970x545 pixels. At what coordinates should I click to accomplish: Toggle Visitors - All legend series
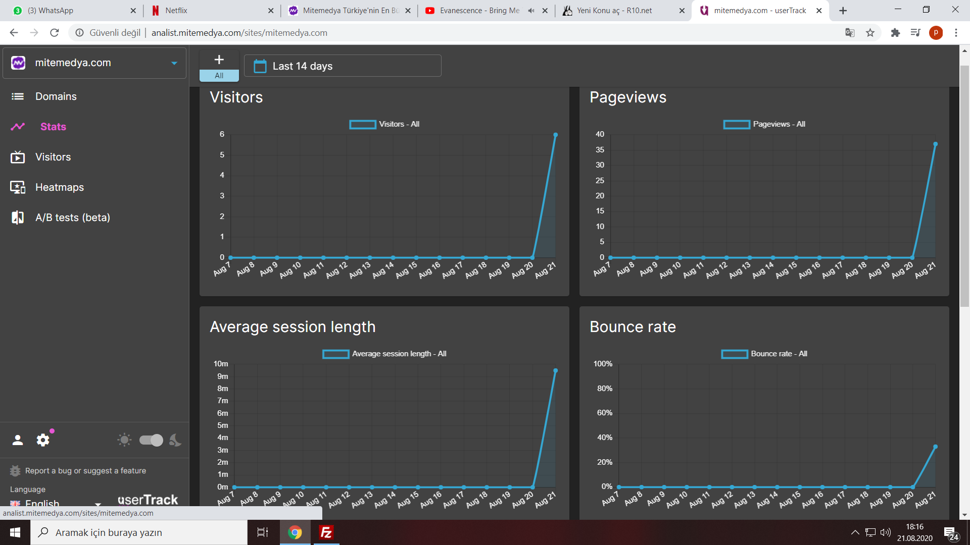pos(384,124)
